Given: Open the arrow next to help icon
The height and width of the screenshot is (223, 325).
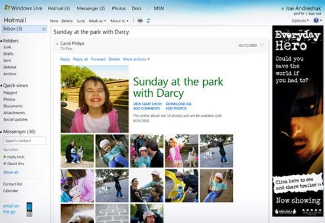Looking at the screenshot, I should [x=321, y=20].
